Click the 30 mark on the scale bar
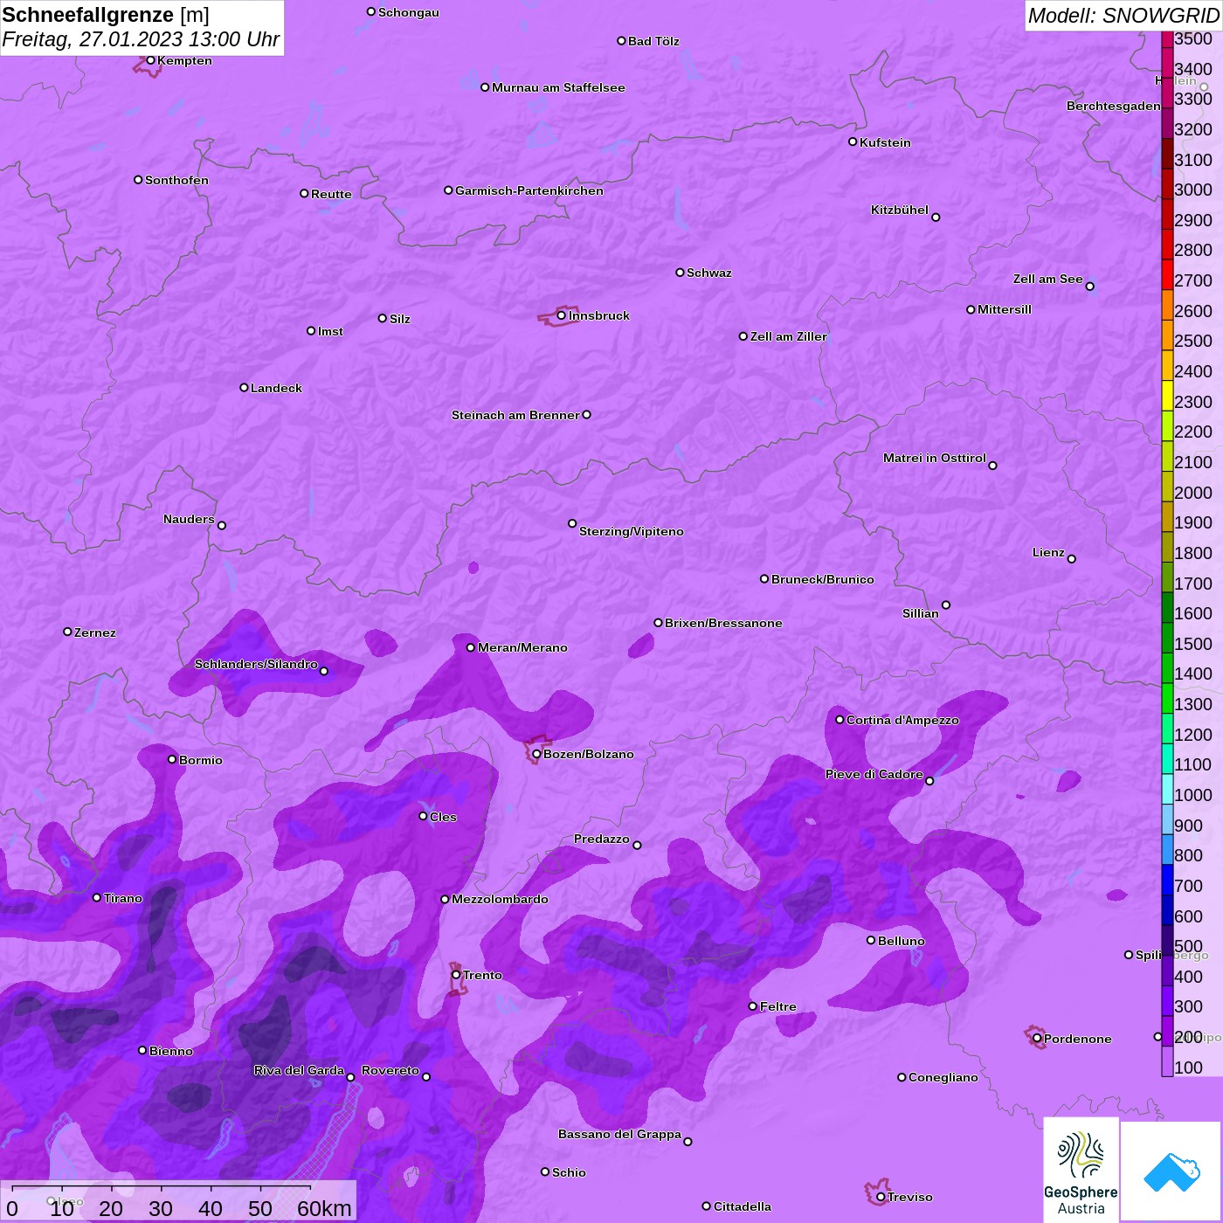 click(161, 1208)
